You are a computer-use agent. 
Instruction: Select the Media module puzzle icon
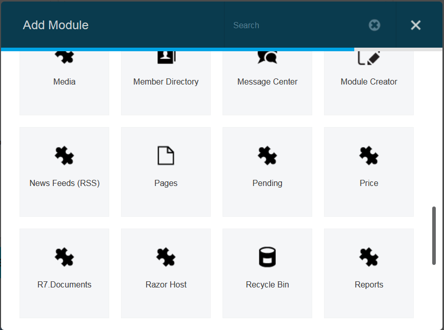(x=64, y=58)
